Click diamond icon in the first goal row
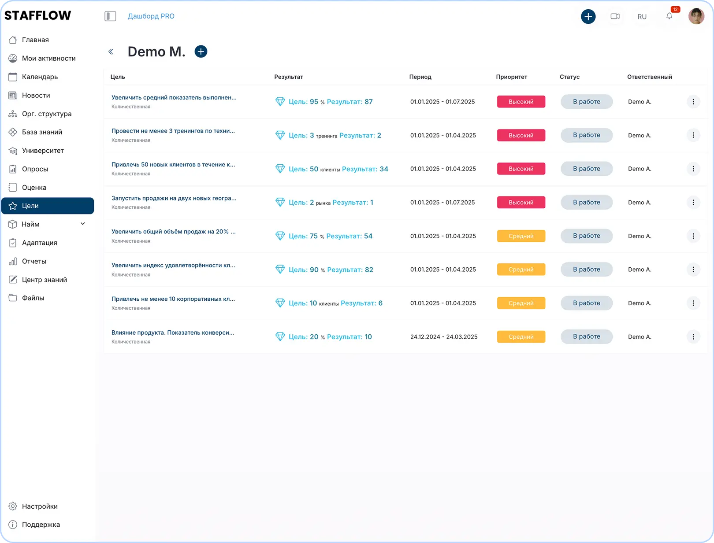 [x=280, y=102]
